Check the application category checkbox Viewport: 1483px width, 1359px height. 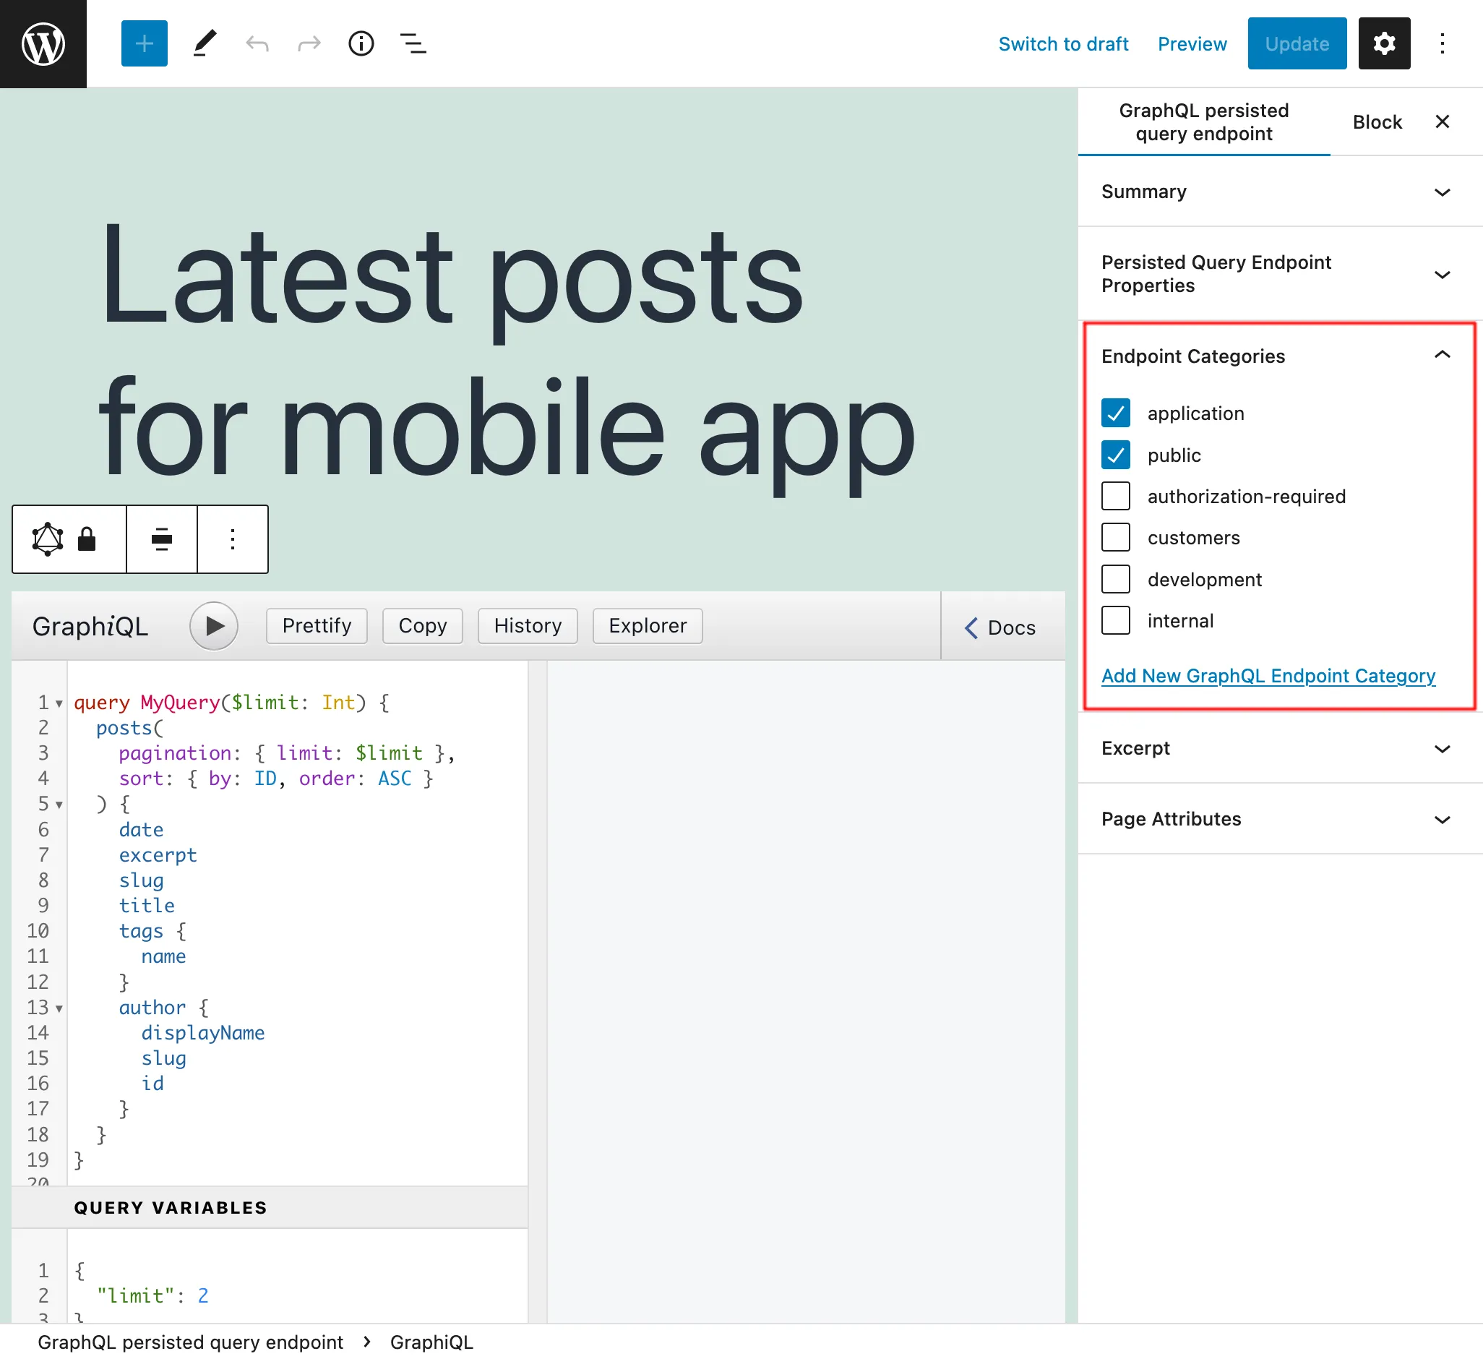1115,413
